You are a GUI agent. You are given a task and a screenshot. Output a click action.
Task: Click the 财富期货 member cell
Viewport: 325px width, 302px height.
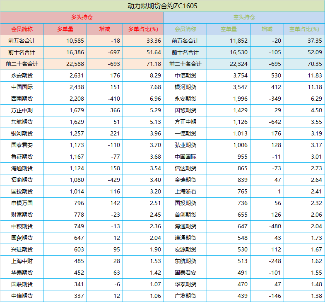pyautogui.click(x=22, y=215)
